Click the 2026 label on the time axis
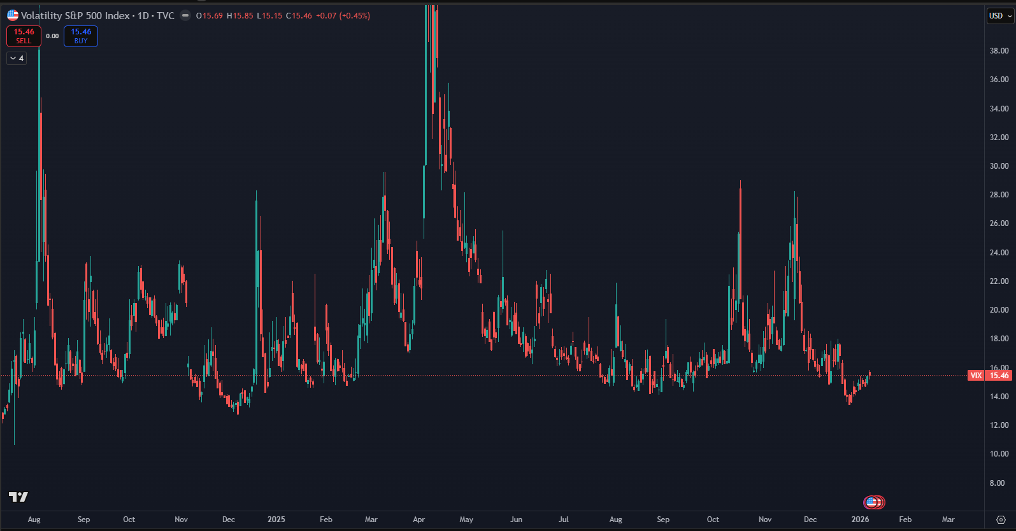1016x531 pixels. pos(860,520)
